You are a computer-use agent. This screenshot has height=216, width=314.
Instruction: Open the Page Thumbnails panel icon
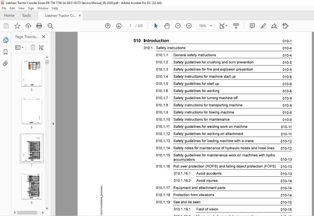click(x=6, y=40)
